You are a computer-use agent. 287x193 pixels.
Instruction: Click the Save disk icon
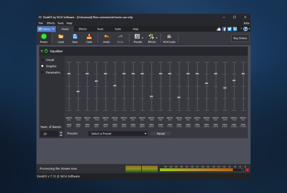click(75, 37)
